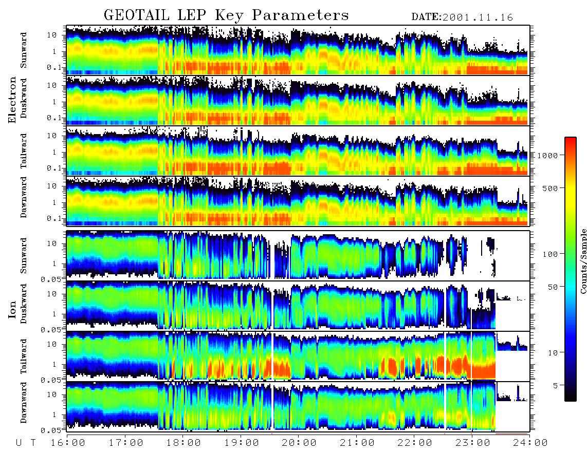Click the 18:00 time tick label
This screenshot has height=452, width=587.
[184, 443]
